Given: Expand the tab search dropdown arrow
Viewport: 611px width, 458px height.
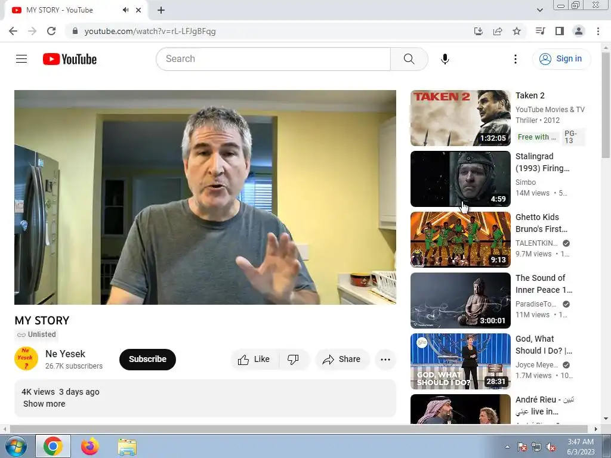Looking at the screenshot, I should click(539, 10).
